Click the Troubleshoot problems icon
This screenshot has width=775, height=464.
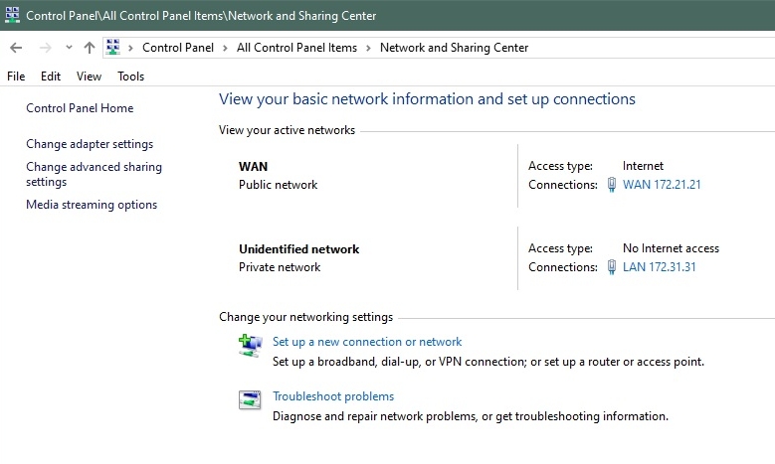(x=249, y=399)
